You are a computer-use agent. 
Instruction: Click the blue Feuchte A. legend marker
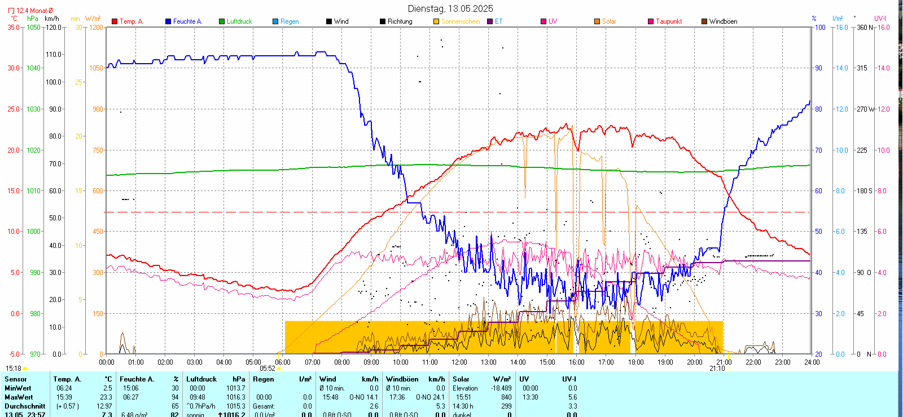tap(168, 21)
